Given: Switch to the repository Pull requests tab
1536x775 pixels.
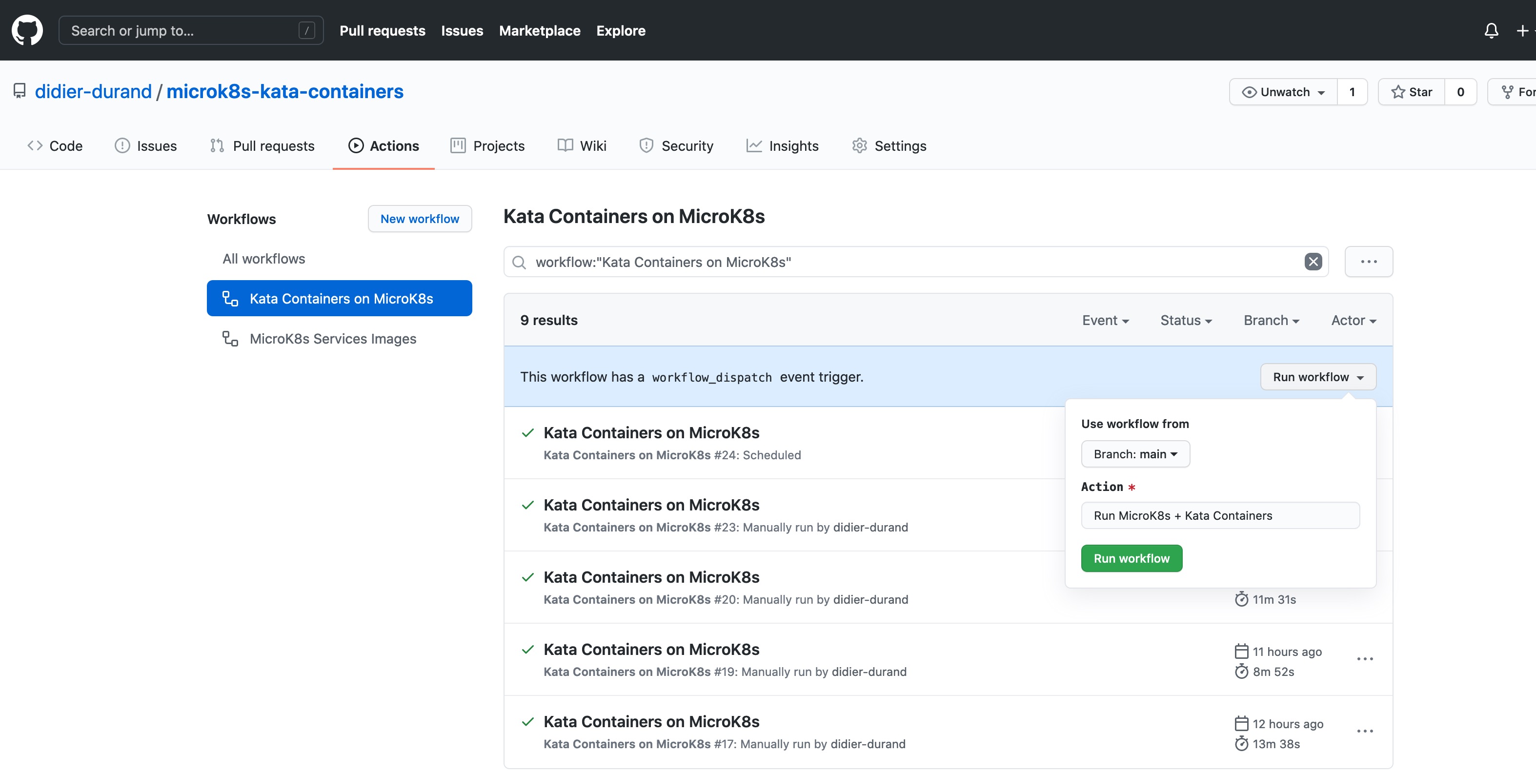Looking at the screenshot, I should [262, 146].
